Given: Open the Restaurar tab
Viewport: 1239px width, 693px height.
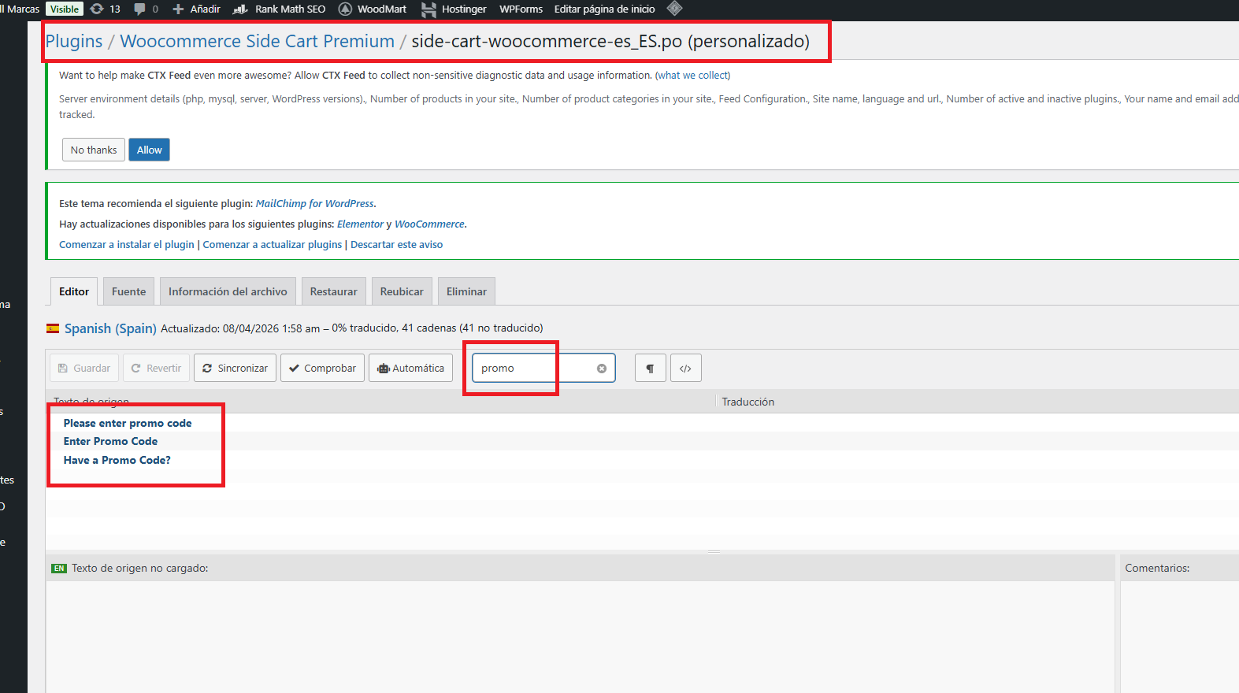Looking at the screenshot, I should (x=333, y=291).
